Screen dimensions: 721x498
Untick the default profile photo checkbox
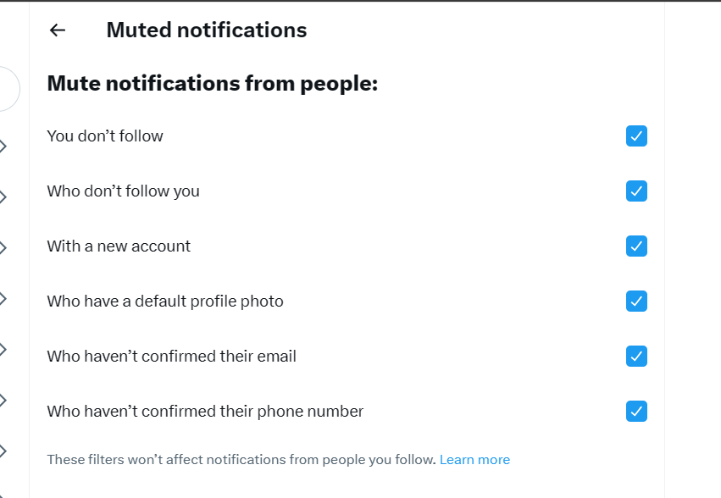tap(636, 302)
